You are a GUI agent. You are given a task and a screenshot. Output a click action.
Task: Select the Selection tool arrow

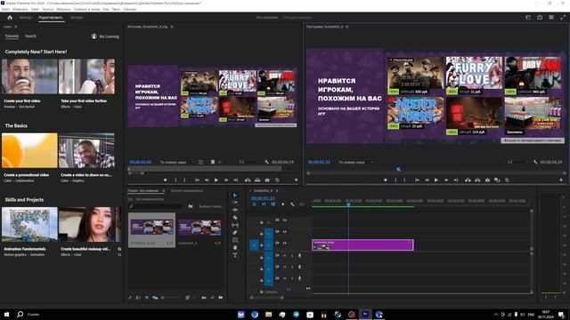click(x=235, y=196)
